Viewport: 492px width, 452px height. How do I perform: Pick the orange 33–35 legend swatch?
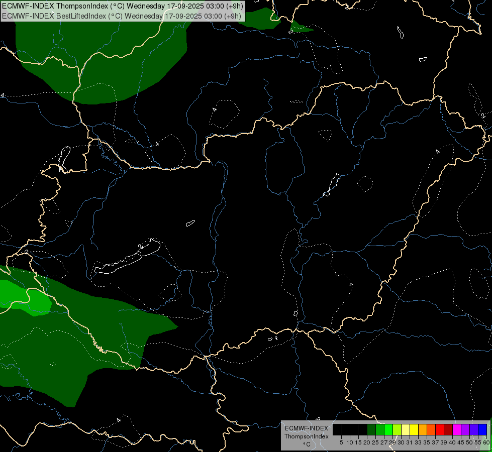click(x=423, y=429)
